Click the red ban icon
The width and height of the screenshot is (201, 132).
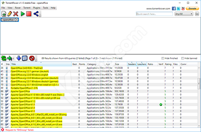(x=32, y=58)
